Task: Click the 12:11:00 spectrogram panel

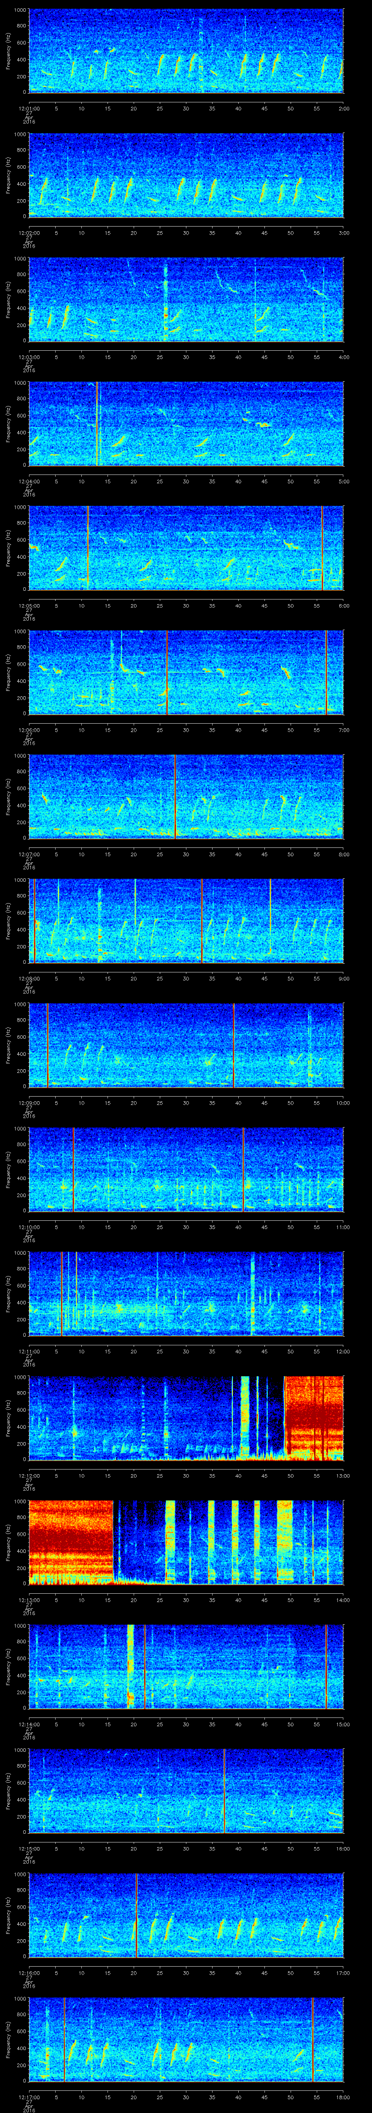Action: pyautogui.click(x=186, y=1294)
